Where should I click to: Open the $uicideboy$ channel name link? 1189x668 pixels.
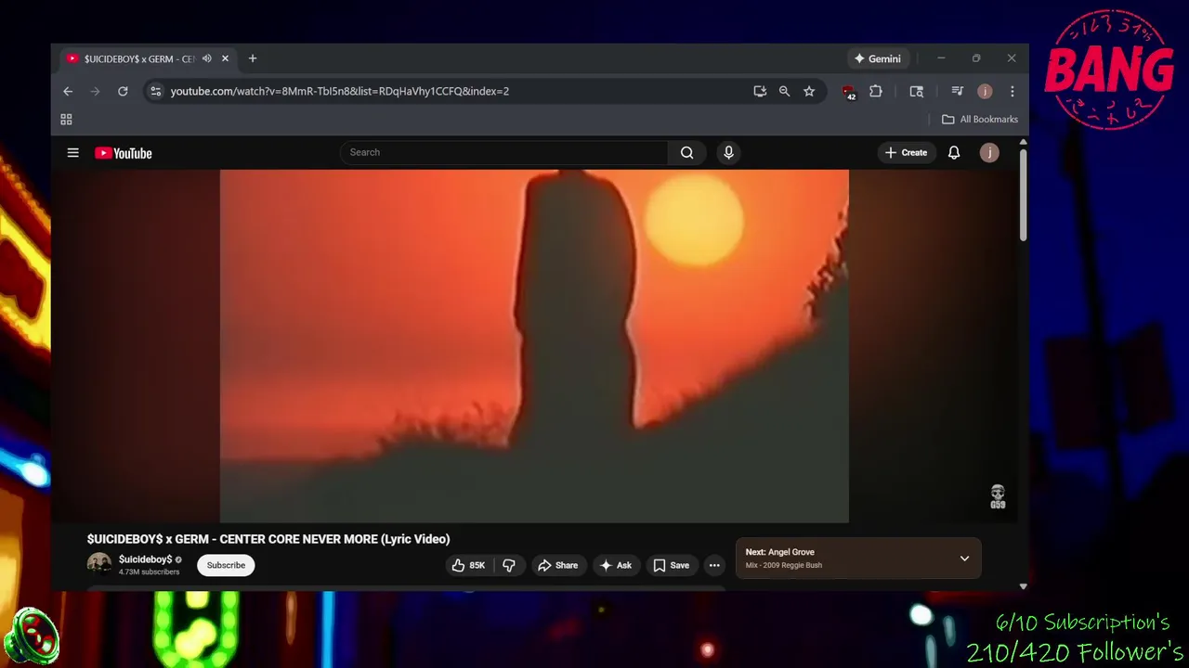point(146,559)
